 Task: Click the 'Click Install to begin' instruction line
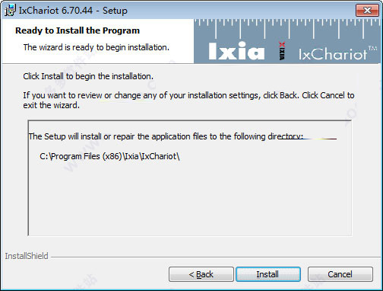88,76
